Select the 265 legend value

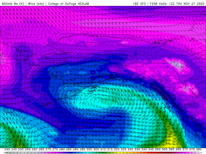(41, 149)
